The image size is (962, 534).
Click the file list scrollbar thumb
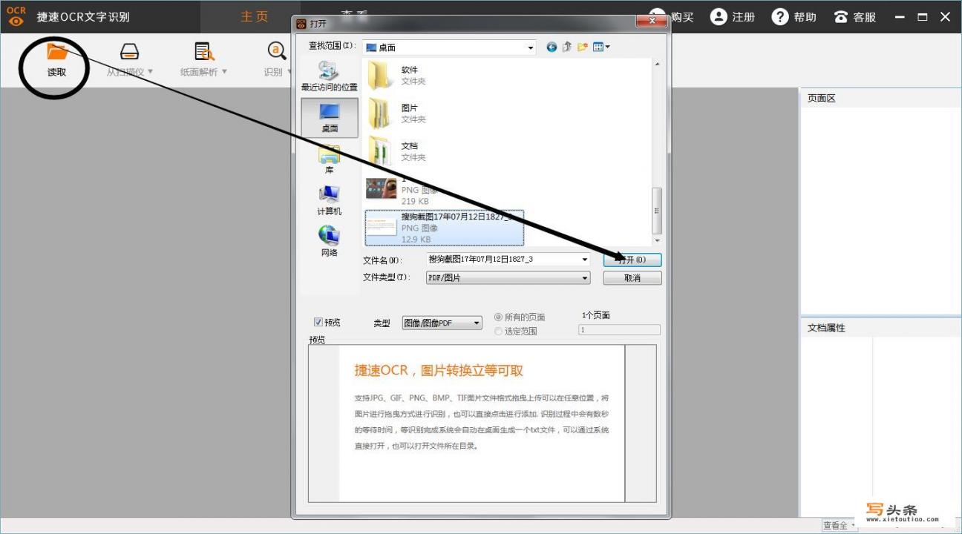point(657,211)
